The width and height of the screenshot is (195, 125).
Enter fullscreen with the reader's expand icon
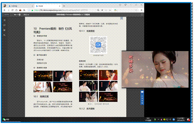coord(142,14)
